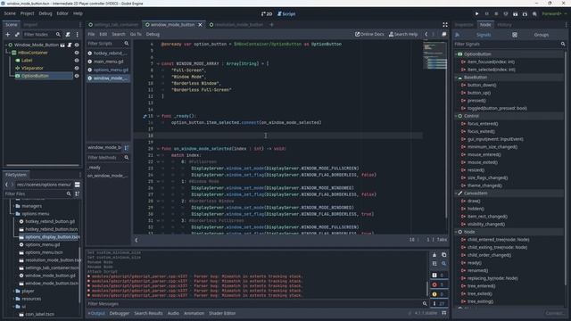Clear output log icon

(434, 255)
